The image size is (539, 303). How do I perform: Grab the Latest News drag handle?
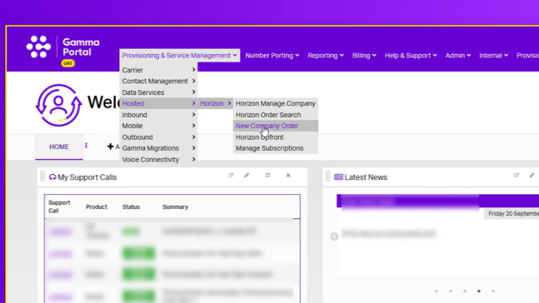point(328,176)
